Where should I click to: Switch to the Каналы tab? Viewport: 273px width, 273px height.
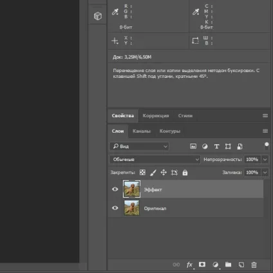tap(142, 131)
